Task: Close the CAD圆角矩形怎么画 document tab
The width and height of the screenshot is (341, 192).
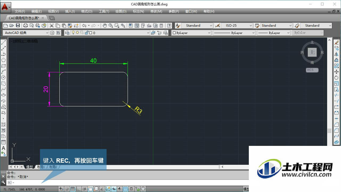Action: coord(43,18)
